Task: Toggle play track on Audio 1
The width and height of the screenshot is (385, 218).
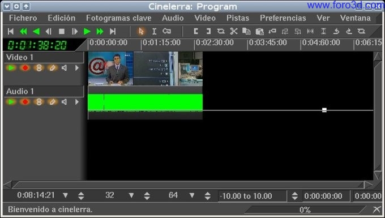Action: click(x=11, y=101)
